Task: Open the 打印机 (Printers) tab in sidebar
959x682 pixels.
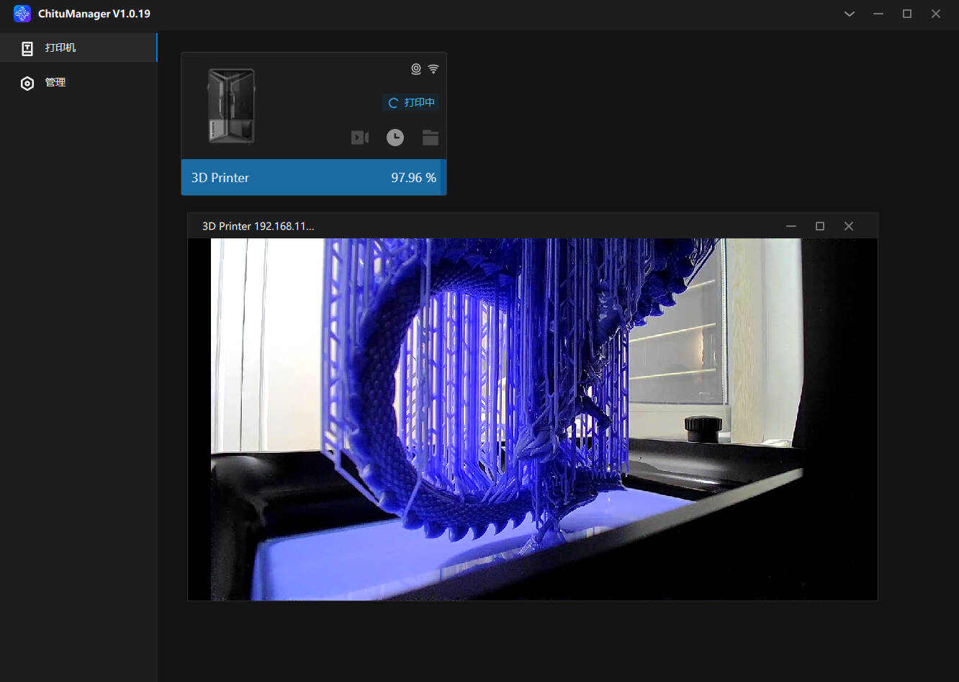Action: pos(78,48)
